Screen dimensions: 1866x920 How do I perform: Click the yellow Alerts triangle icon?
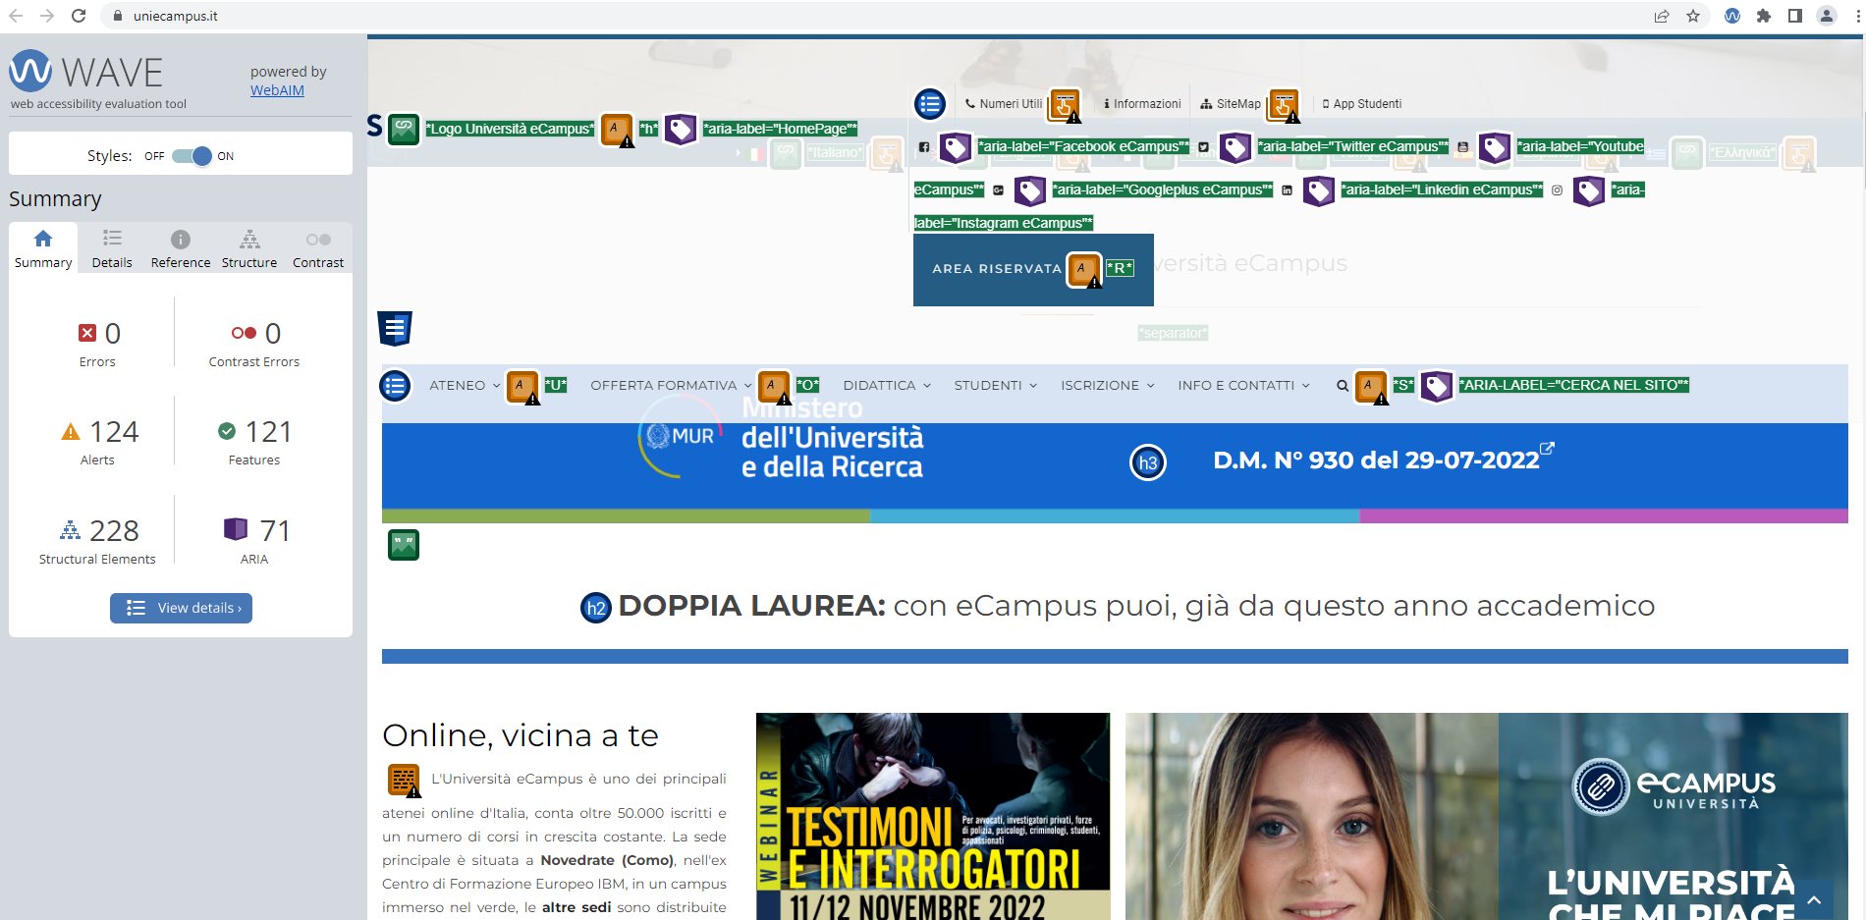(71, 432)
